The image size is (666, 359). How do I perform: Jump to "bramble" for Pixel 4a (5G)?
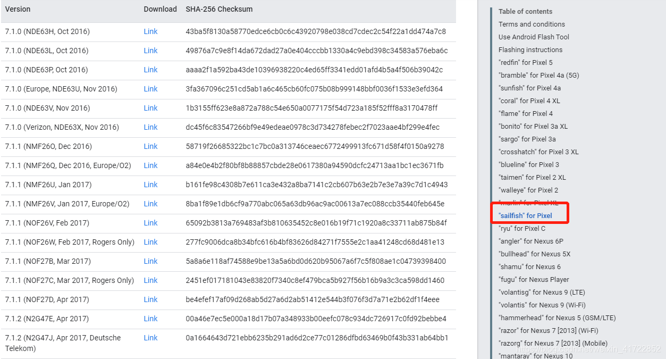[x=539, y=75]
